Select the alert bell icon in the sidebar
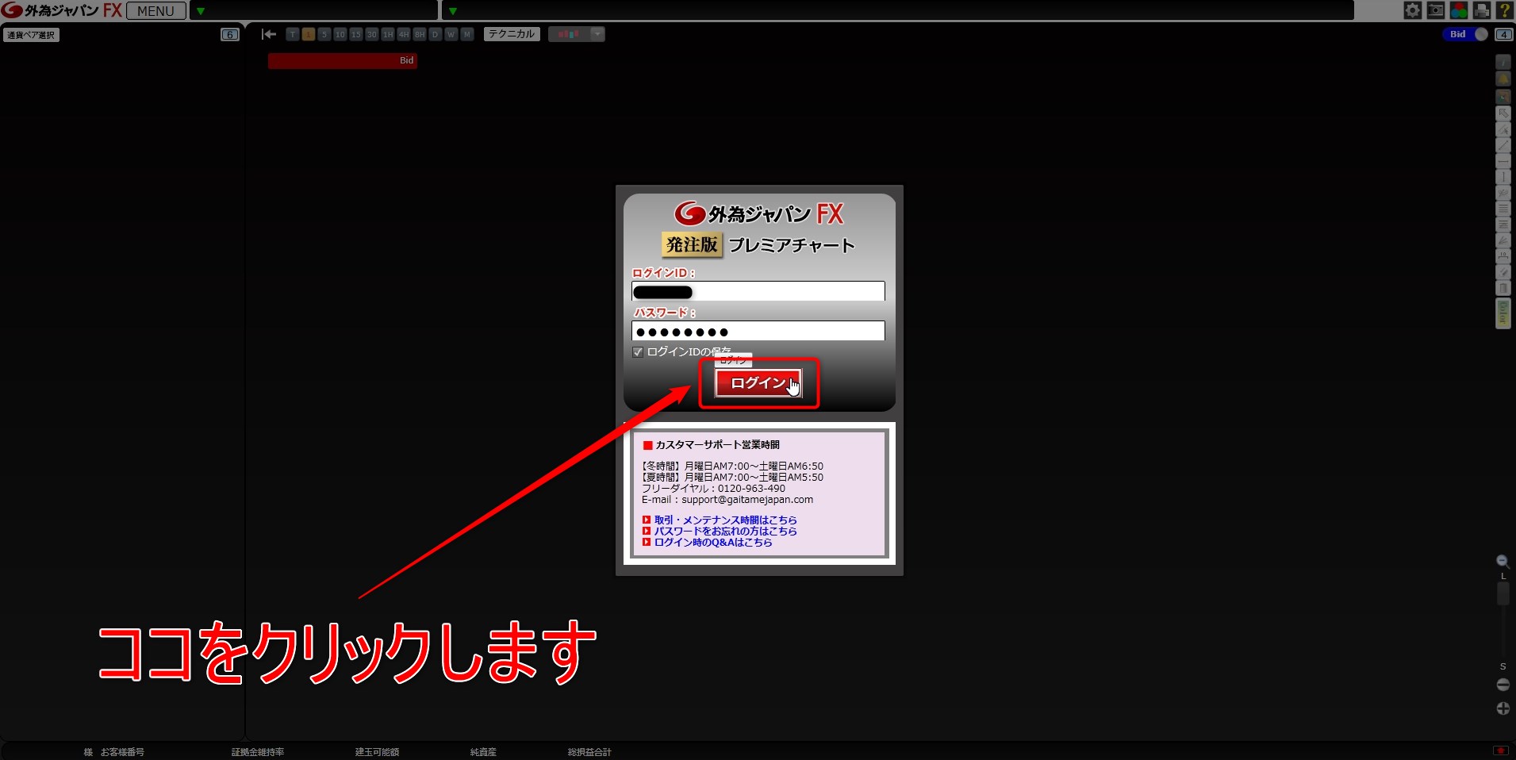This screenshot has width=1516, height=760. (x=1503, y=79)
